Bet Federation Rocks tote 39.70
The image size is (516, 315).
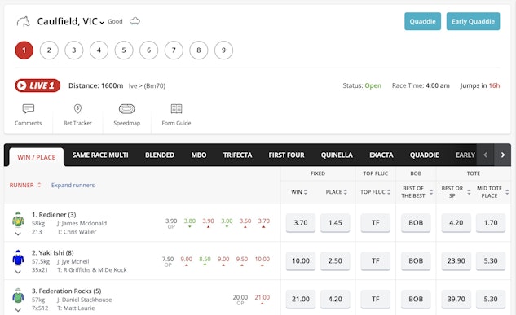pyautogui.click(x=456, y=299)
